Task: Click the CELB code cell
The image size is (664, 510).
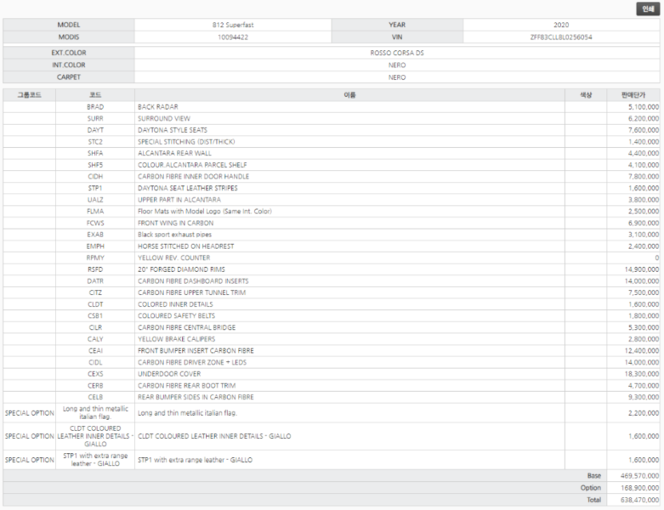Action: click(95, 397)
